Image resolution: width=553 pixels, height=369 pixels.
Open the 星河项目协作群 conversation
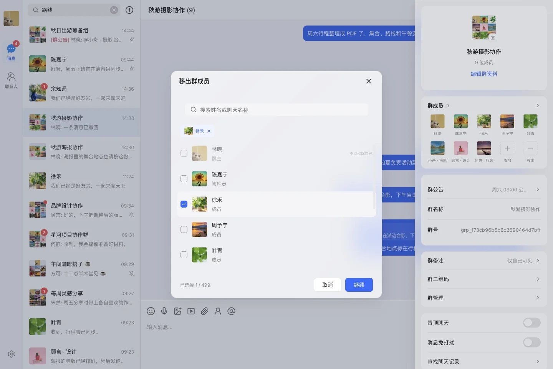click(x=81, y=239)
